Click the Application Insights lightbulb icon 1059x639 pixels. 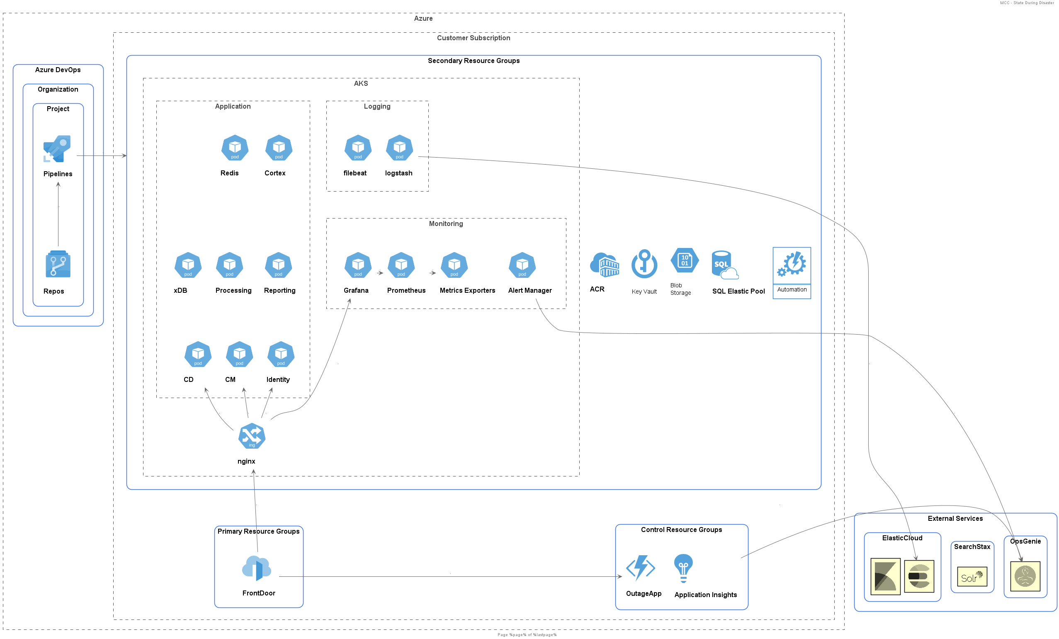(683, 569)
